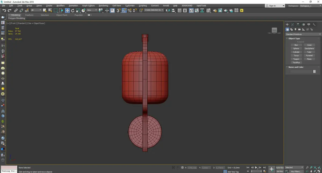Viewport: 322px width, 173px height.
Task: Open Select by Name list icon
Action: [50, 10]
